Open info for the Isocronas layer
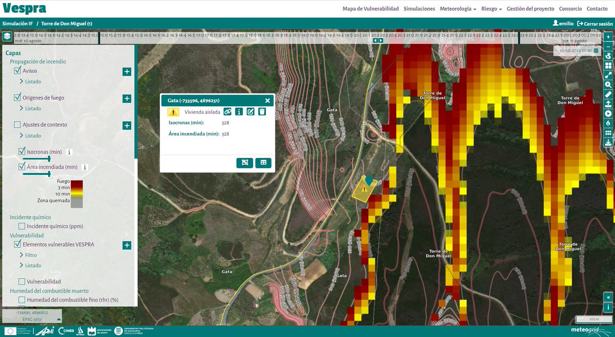Screen dimensions: 615x337 click(x=69, y=152)
